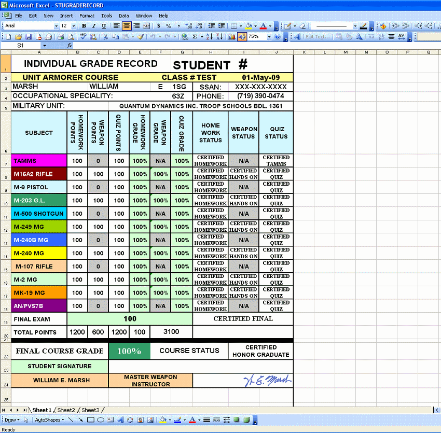Apply percent style formatting
The height and width of the screenshot is (433, 441).
point(169,26)
